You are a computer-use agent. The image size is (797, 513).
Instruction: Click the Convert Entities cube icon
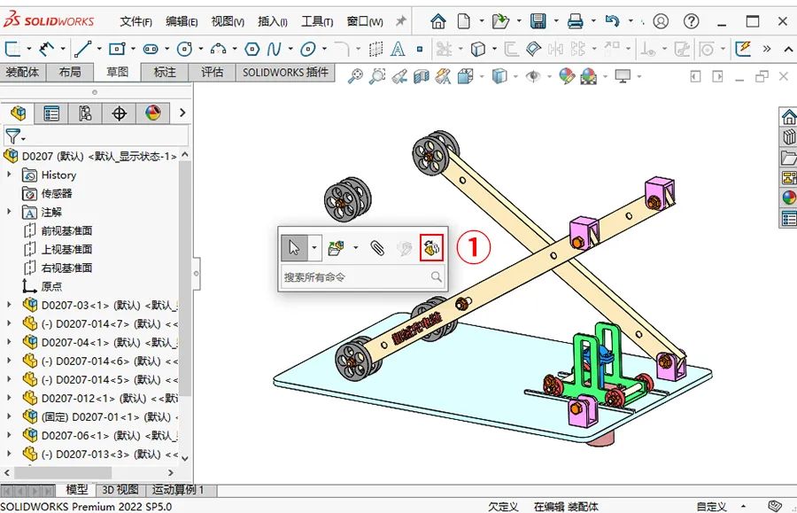pos(478,49)
